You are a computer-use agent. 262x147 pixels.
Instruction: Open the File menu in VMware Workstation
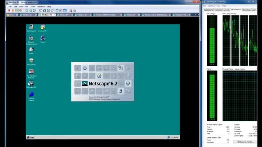pyautogui.click(x=10, y=7)
